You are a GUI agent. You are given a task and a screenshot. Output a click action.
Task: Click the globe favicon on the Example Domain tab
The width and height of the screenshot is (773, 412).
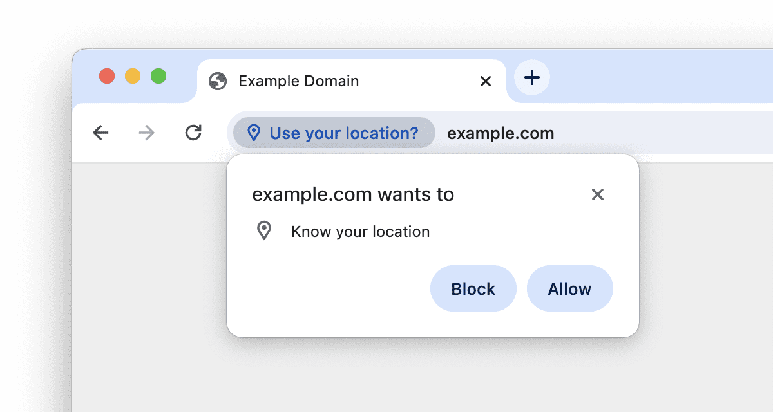pyautogui.click(x=217, y=81)
